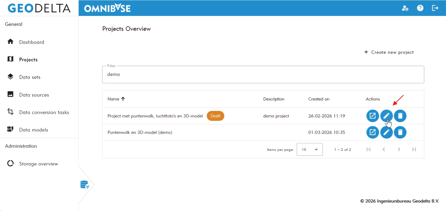The height and width of the screenshot is (211, 446).
Task: Click Create new project button
Action: point(389,52)
